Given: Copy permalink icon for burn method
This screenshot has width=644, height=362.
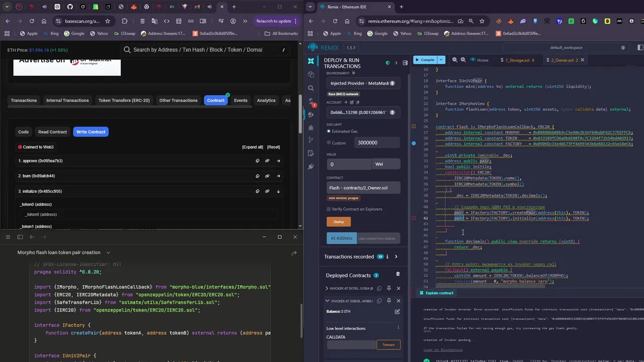Looking at the screenshot, I should point(267,176).
